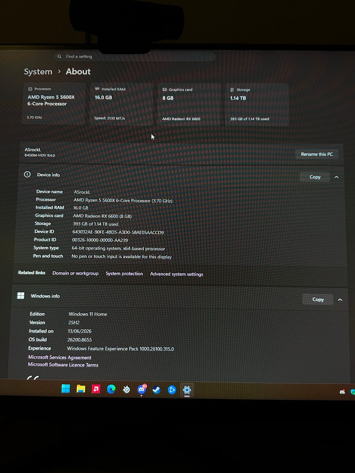Copy the Device info details
Viewport: 355px width, 473px height.
(x=315, y=177)
